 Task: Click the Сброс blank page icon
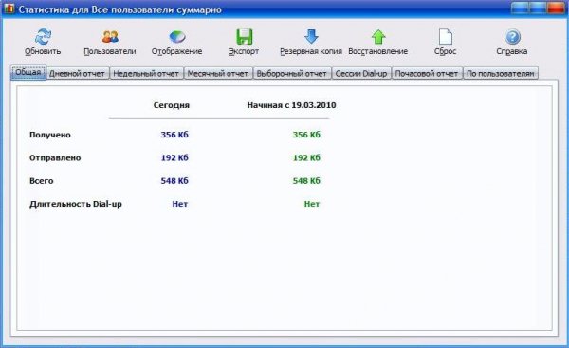(446, 37)
